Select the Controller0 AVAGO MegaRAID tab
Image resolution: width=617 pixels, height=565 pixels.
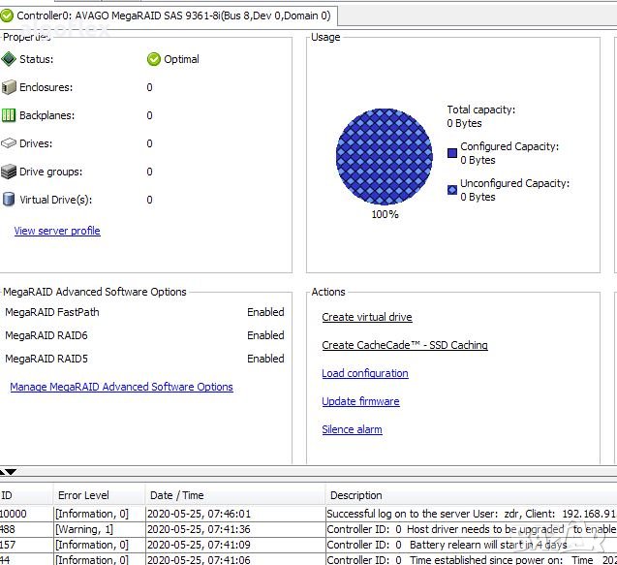tap(172, 16)
